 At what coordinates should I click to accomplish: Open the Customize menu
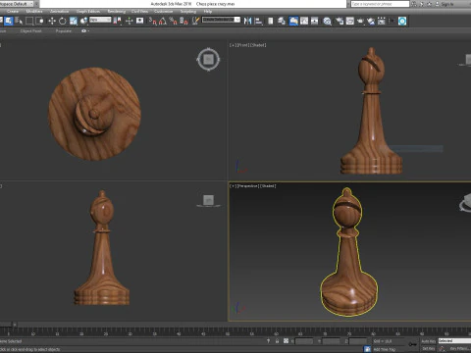[x=163, y=11]
